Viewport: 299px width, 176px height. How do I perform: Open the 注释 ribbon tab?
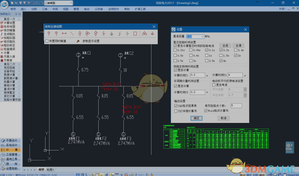[x=34, y=9]
